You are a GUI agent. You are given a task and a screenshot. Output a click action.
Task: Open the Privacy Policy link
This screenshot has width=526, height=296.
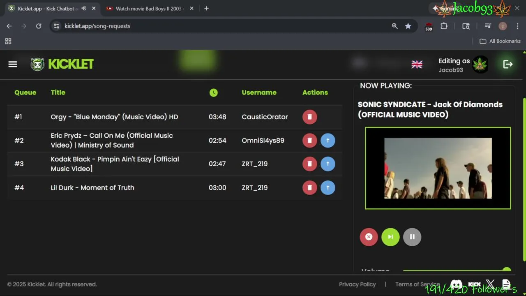(x=357, y=284)
